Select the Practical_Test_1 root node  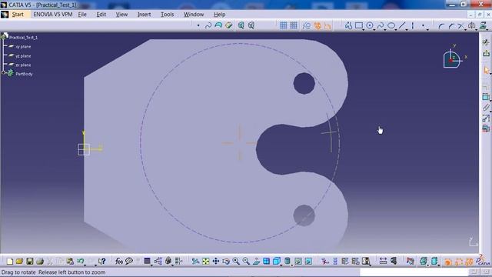pos(23,38)
